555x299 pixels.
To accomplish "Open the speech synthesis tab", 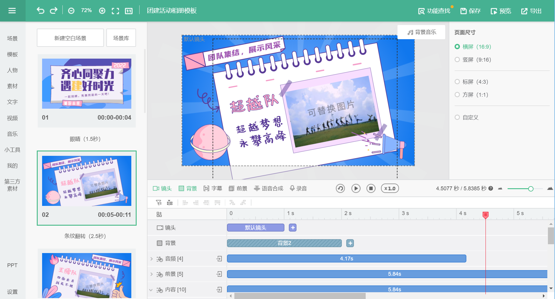I will (269, 189).
